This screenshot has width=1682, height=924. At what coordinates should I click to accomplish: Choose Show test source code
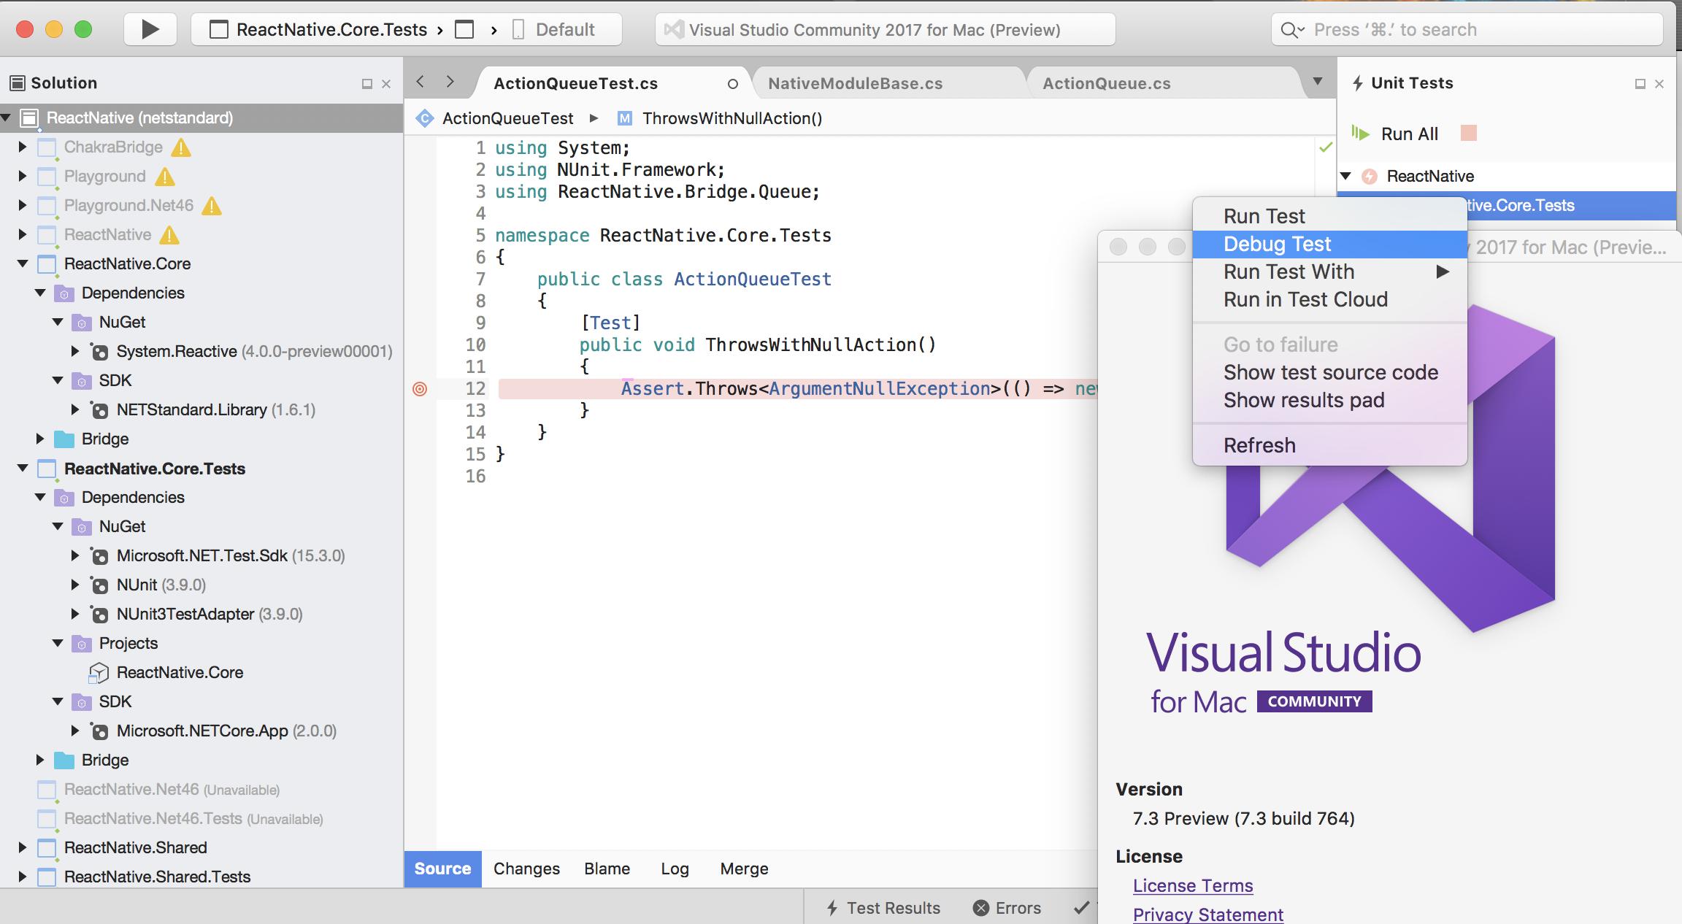click(x=1329, y=372)
